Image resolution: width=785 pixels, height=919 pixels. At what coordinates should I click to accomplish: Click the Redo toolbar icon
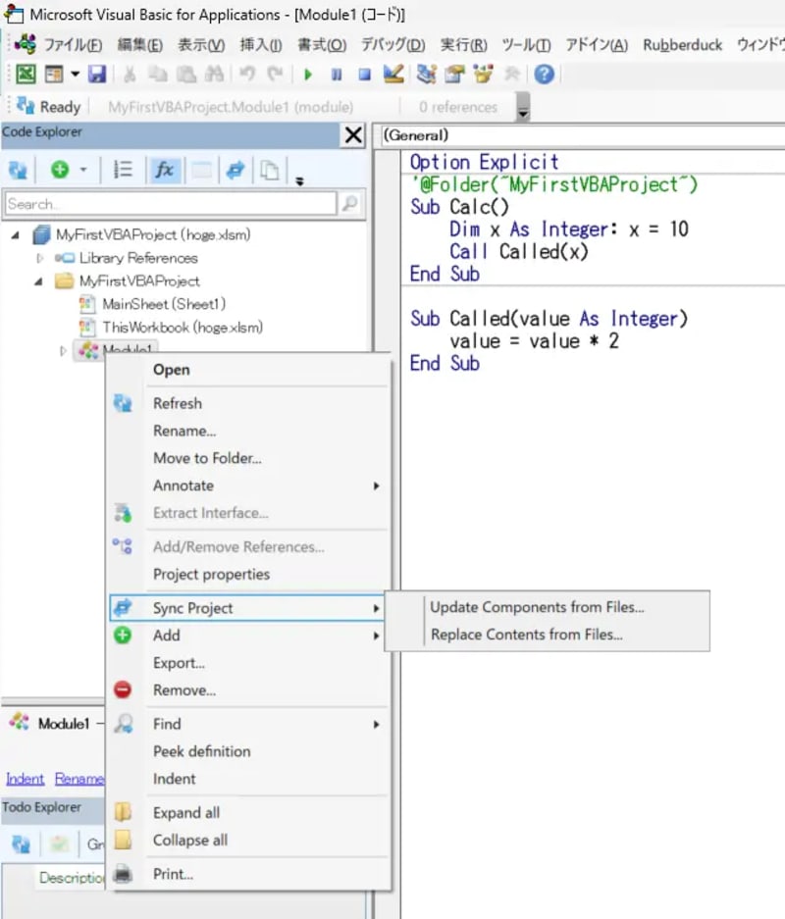click(x=275, y=75)
